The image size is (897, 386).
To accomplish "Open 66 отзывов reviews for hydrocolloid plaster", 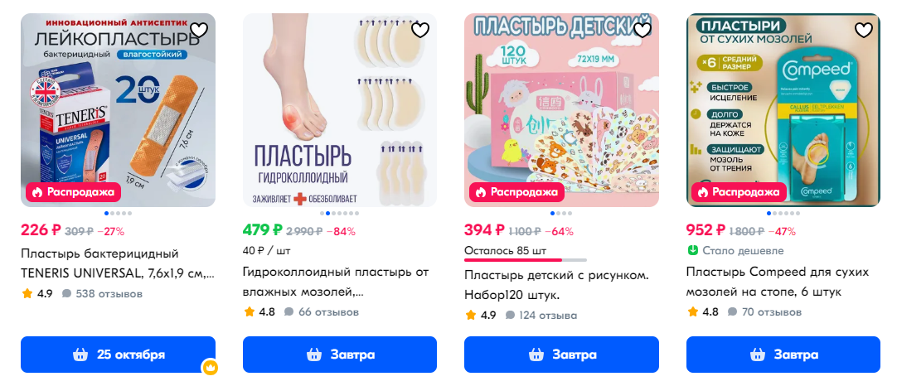I will click(322, 312).
